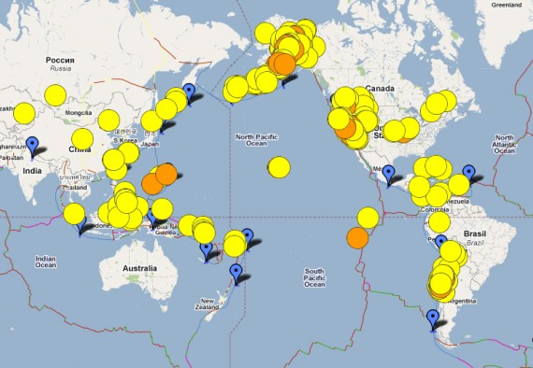Select yellow circle above the China label

[x=82, y=139]
